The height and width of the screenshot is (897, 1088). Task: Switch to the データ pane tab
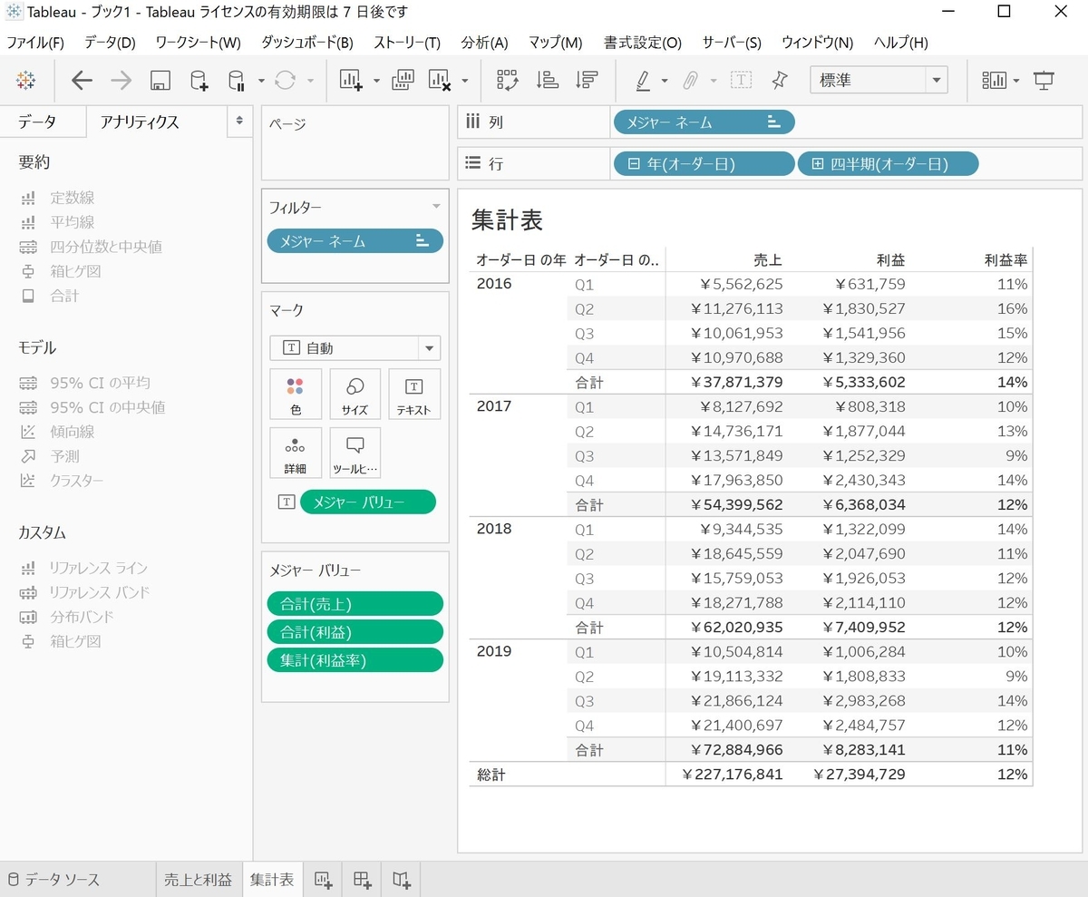click(x=36, y=122)
